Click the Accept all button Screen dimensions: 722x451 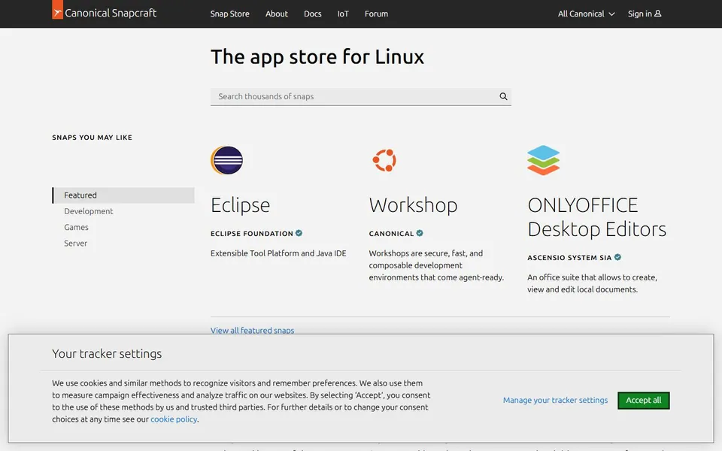pyautogui.click(x=644, y=401)
